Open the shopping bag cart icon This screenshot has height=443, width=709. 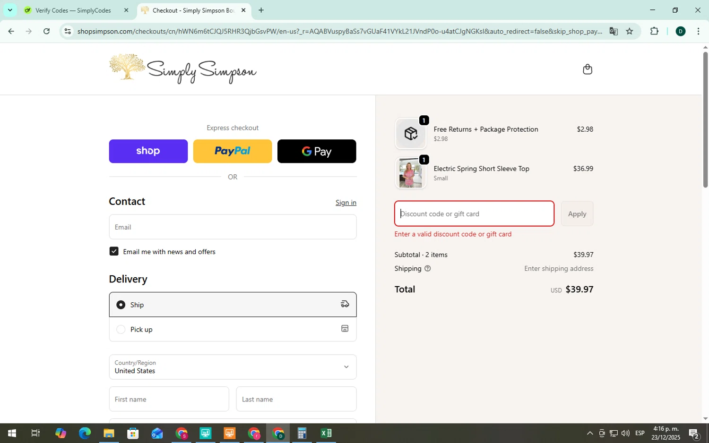pyautogui.click(x=588, y=69)
